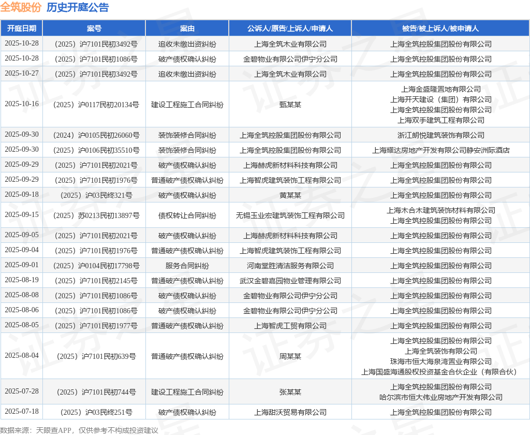Click case number 沪0117民初20134号

pos(96,105)
